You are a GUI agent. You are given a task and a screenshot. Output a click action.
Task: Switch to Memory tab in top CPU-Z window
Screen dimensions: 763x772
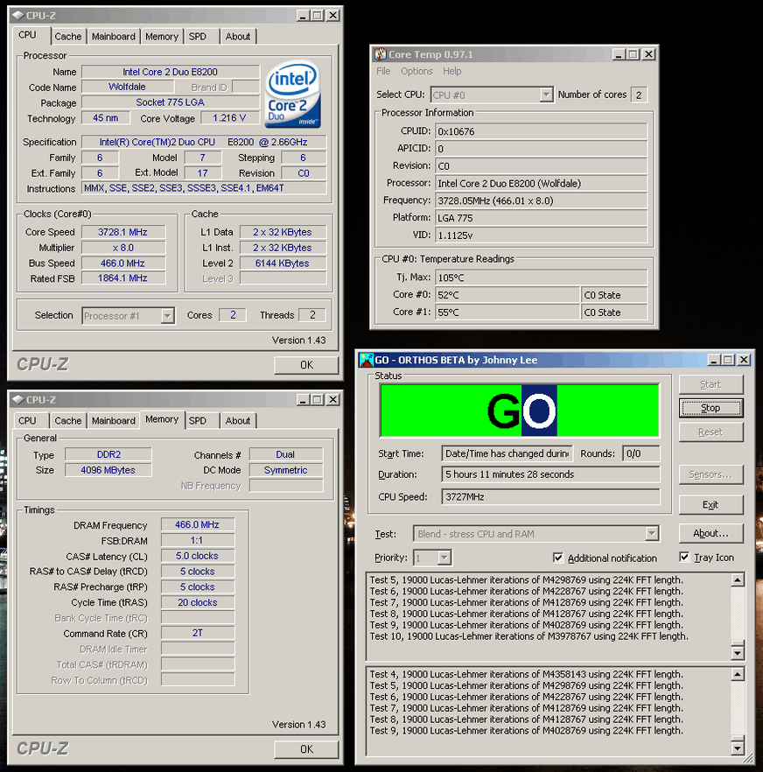(162, 37)
